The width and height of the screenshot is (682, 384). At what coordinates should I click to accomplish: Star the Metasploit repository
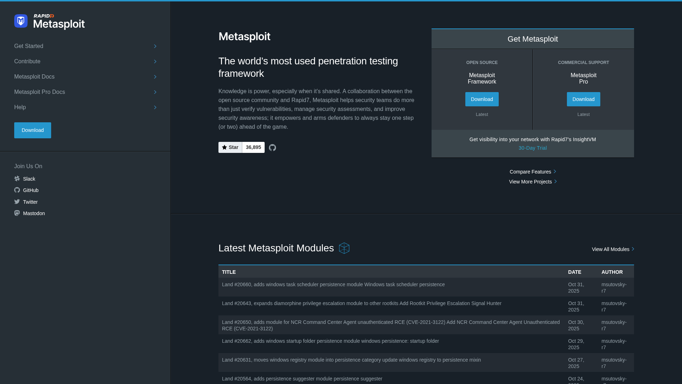point(230,147)
